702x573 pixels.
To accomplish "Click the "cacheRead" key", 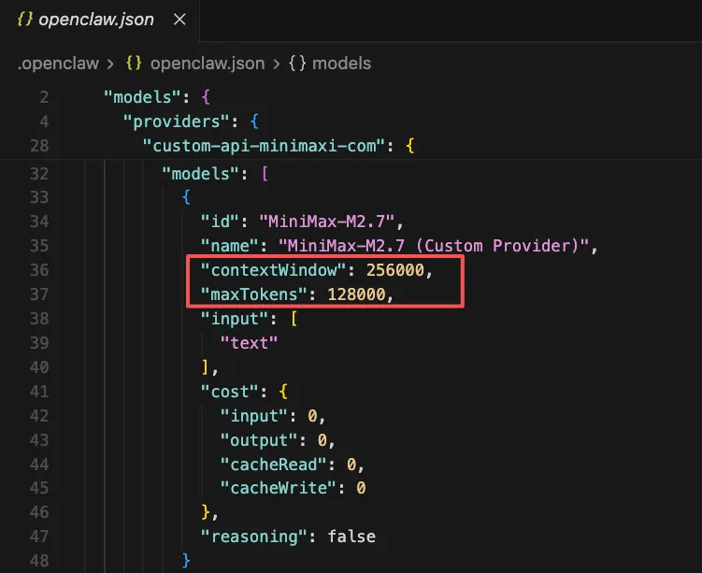I will [x=274, y=465].
